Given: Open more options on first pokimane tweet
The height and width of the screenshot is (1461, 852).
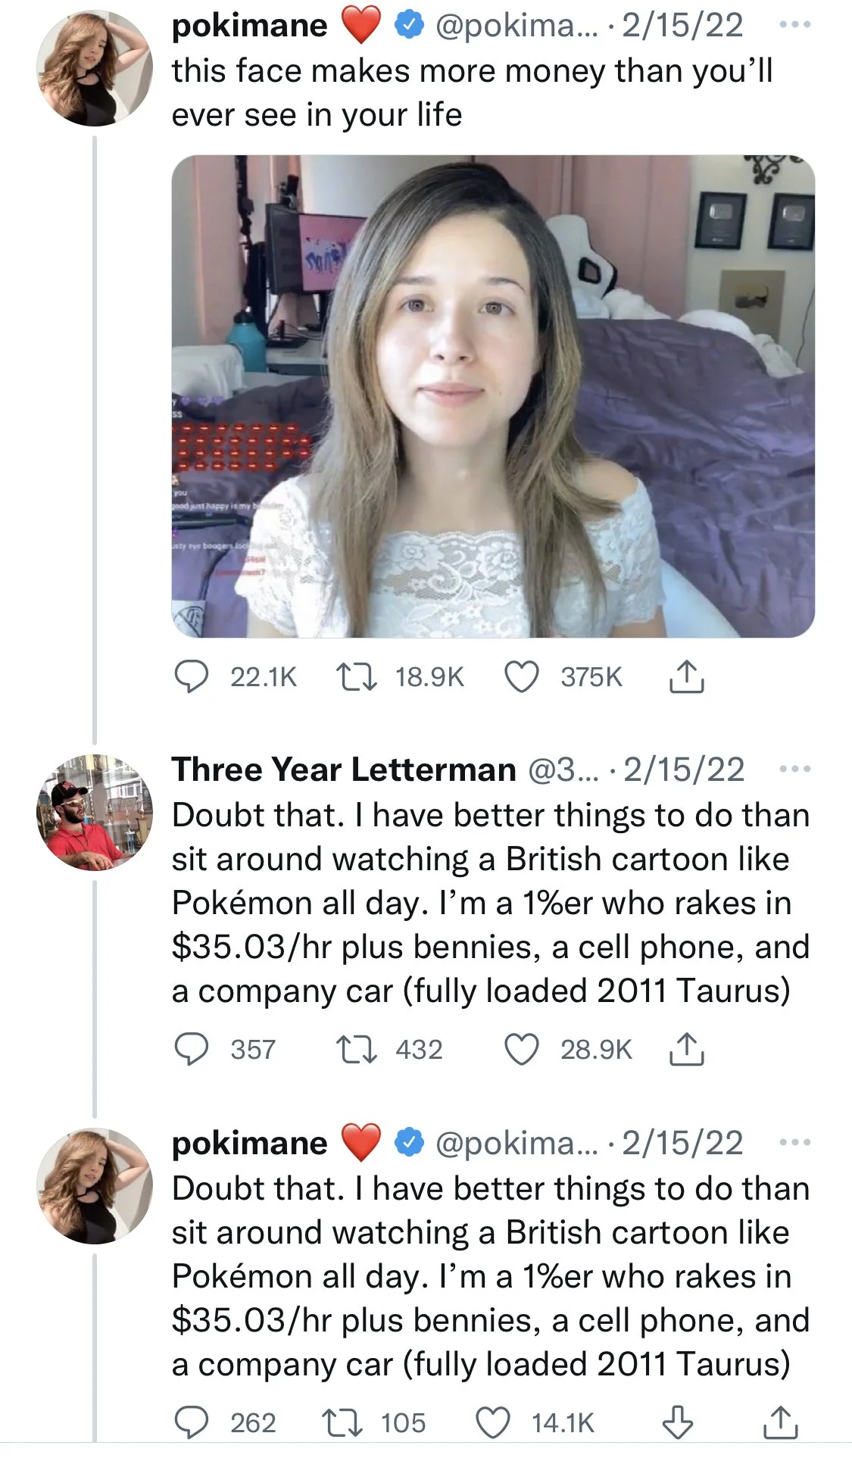Looking at the screenshot, I should pos(794,25).
